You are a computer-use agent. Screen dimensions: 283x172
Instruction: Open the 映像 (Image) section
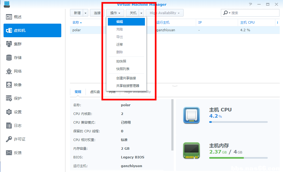point(15,85)
